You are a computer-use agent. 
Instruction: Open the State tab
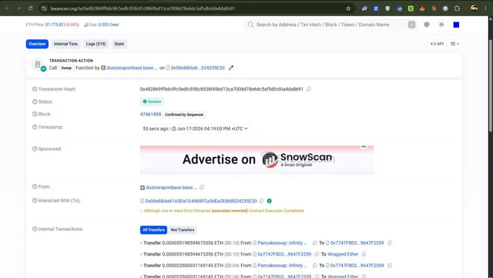coord(119,44)
